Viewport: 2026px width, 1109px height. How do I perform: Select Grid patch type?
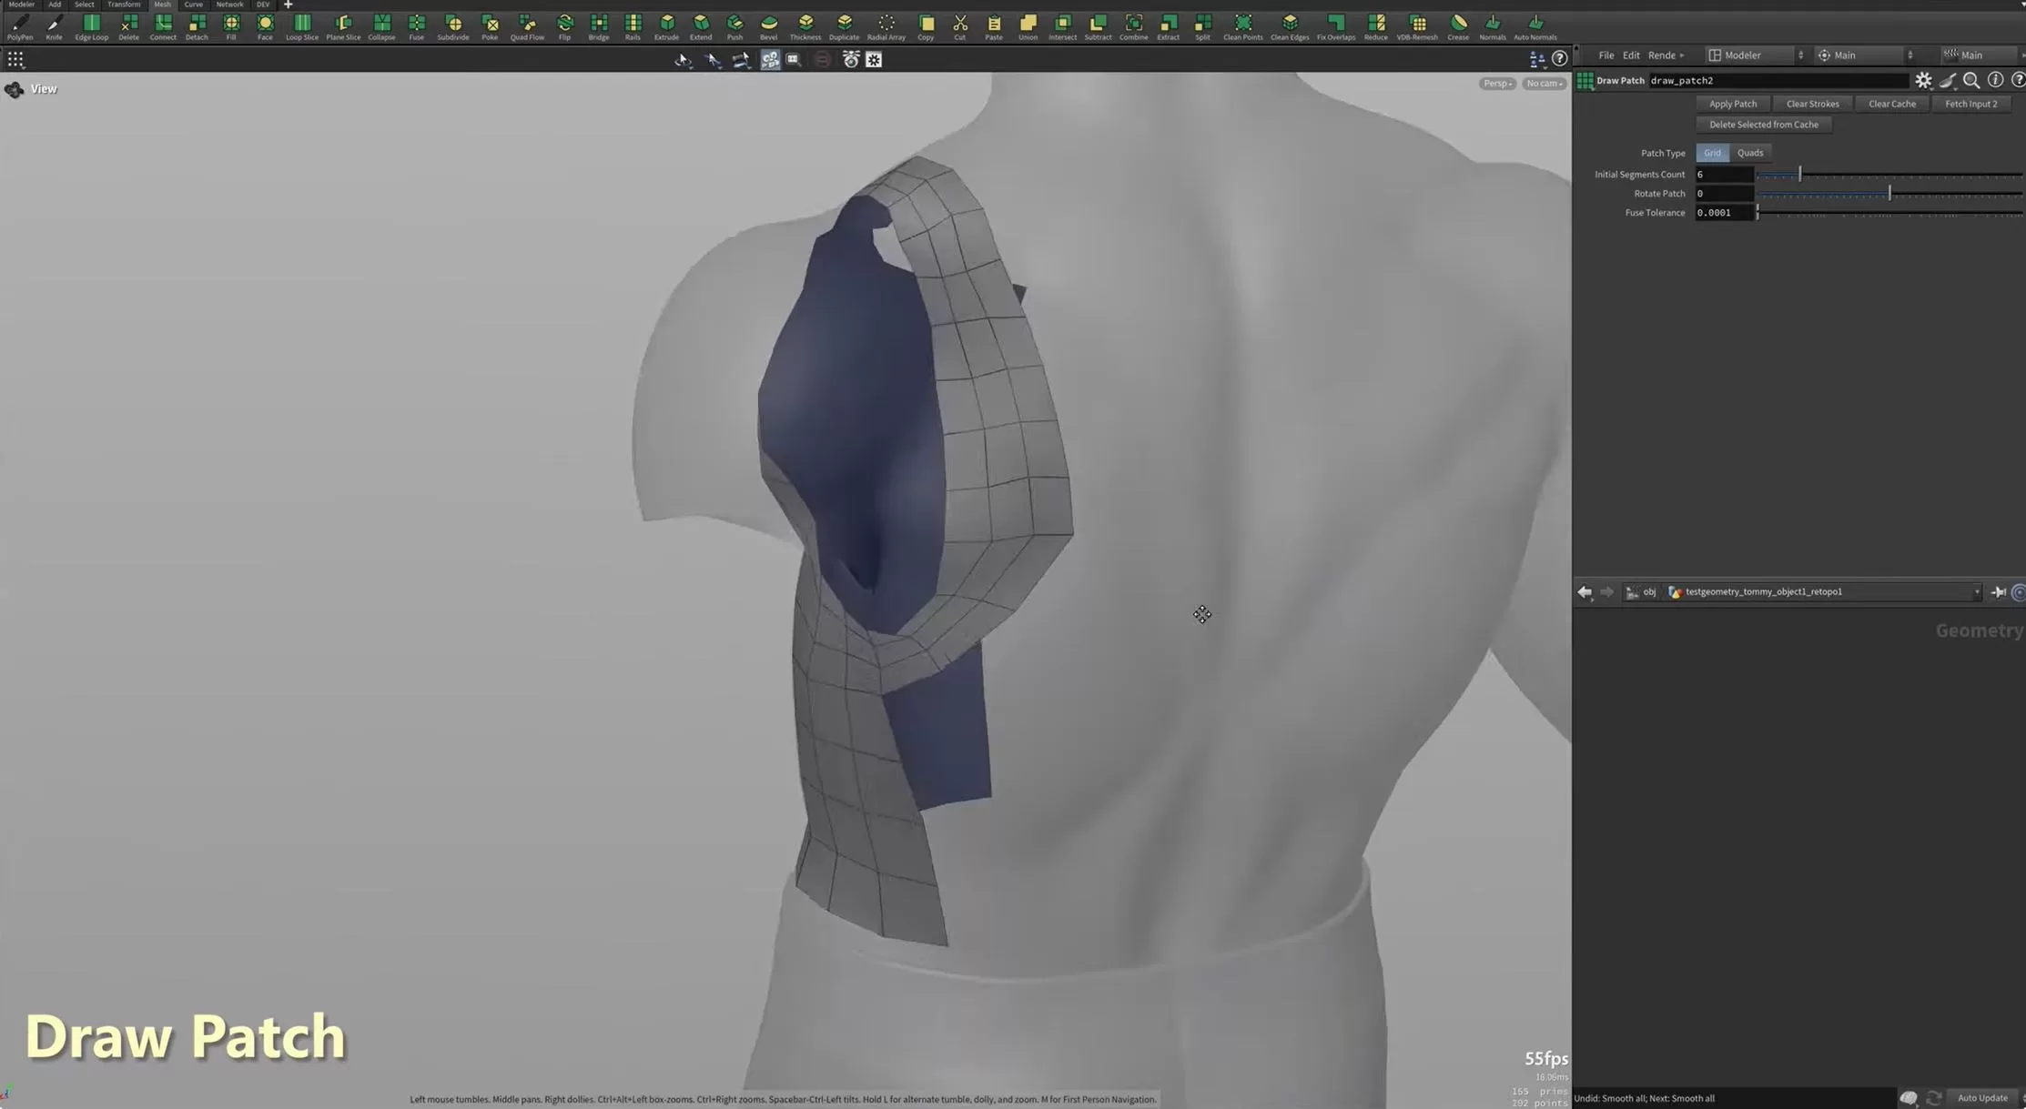1712,153
